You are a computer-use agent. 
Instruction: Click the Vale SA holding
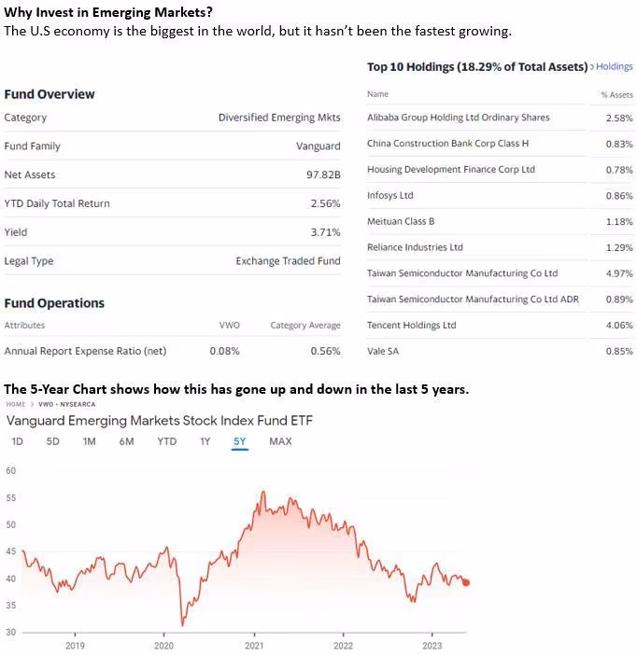pos(383,351)
